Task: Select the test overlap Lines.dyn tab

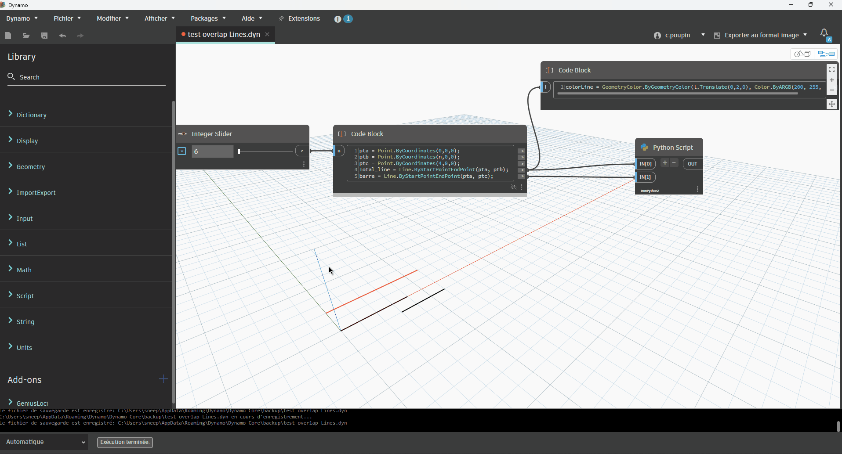Action: [x=224, y=34]
